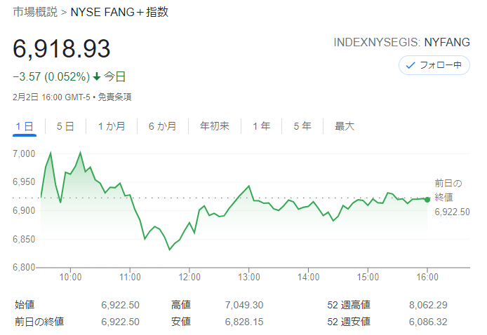Click the 高値 value 7,049.30

(244, 306)
